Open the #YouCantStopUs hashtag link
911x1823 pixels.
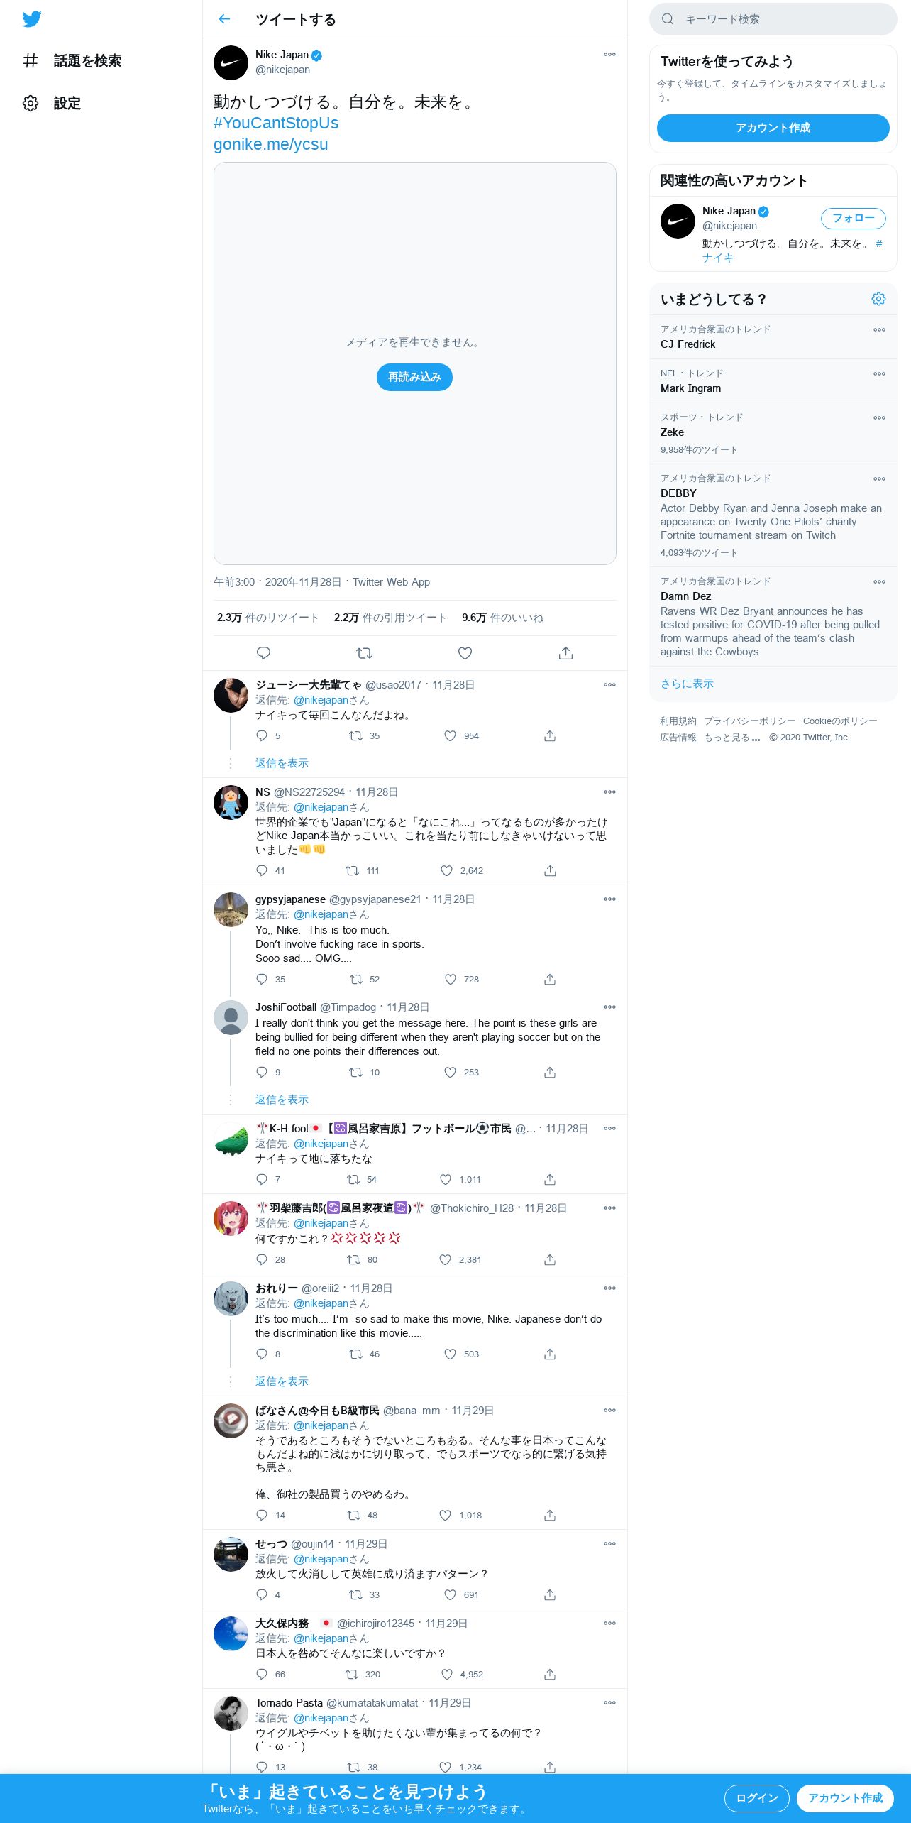276,123
